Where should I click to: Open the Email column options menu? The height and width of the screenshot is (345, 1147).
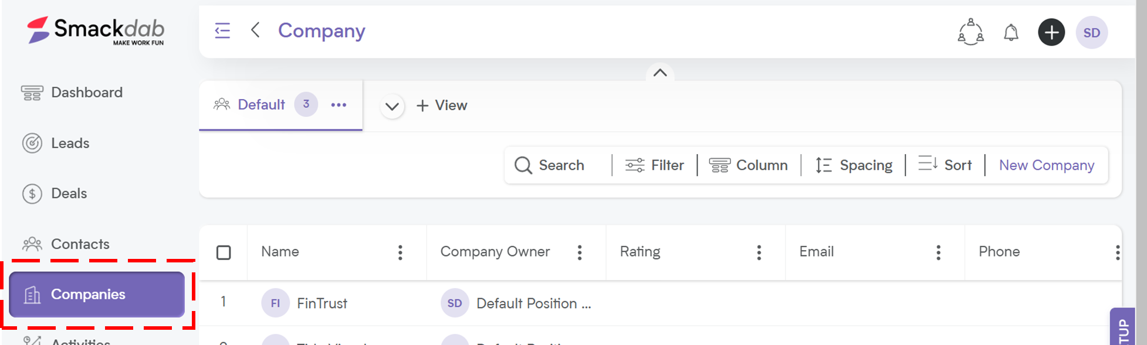(939, 252)
